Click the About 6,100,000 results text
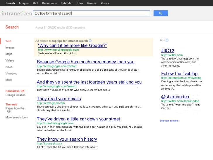Screen dimensions: 213x160 pos(60,28)
